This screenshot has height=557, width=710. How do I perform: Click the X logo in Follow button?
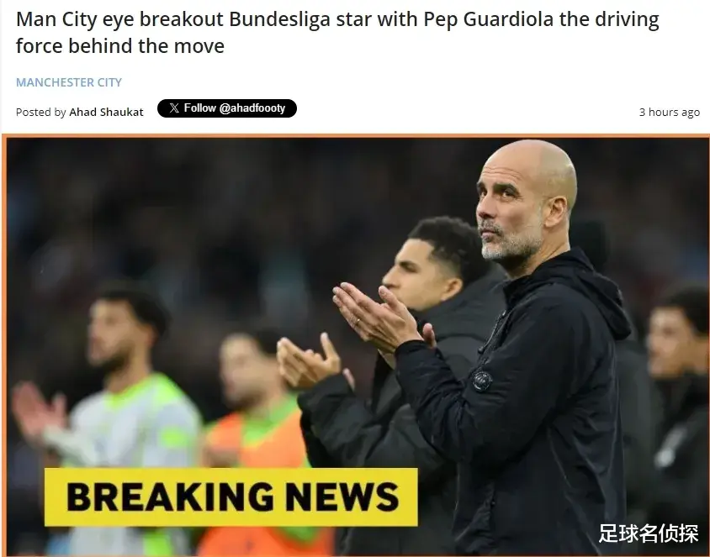pyautogui.click(x=174, y=108)
